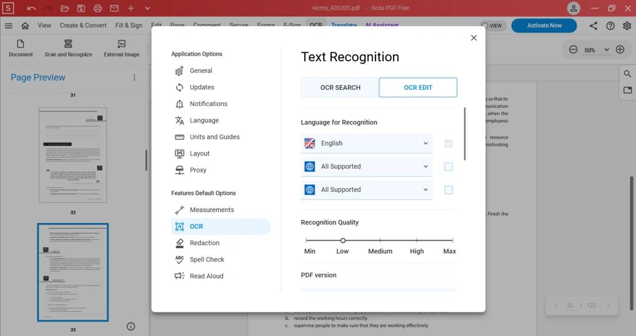
Task: Open the Search magnifier in right sidebar
Action: pos(627,74)
